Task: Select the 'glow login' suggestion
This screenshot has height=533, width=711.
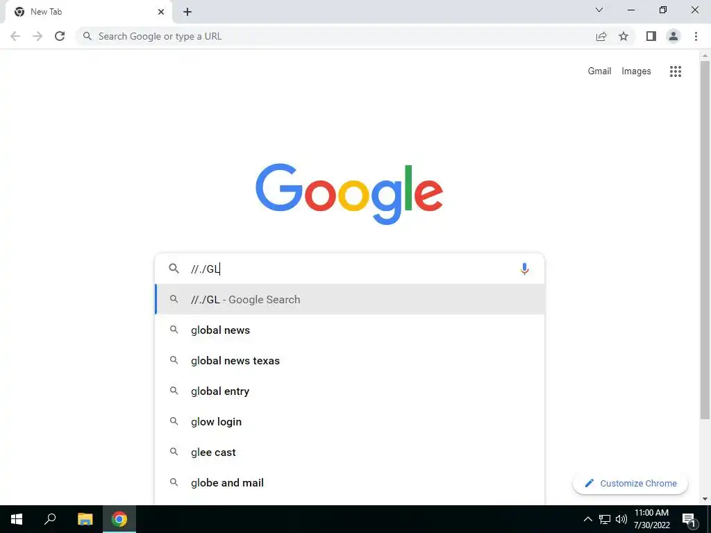Action: tap(350, 421)
